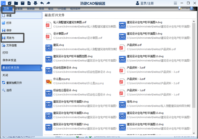The image size is (198, 139).
Task: Click the floppy disk save icon in title bar
Action: click(x=22, y=3)
